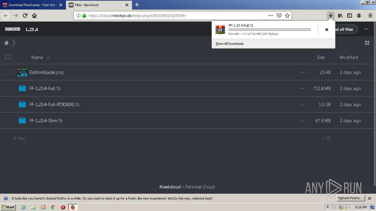Image resolution: width=376 pixels, height=211 pixels.
Task: Click the NMKD logo
Action: point(13,29)
